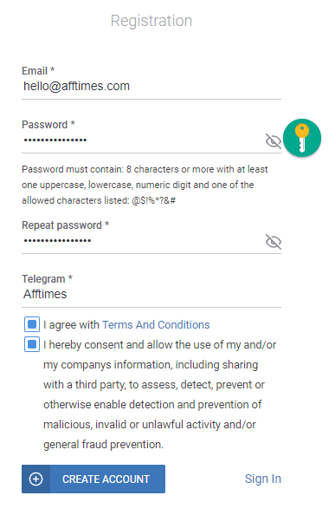The height and width of the screenshot is (515, 335).
Task: Select the Telegram field with Afftimes
Action: (151, 294)
